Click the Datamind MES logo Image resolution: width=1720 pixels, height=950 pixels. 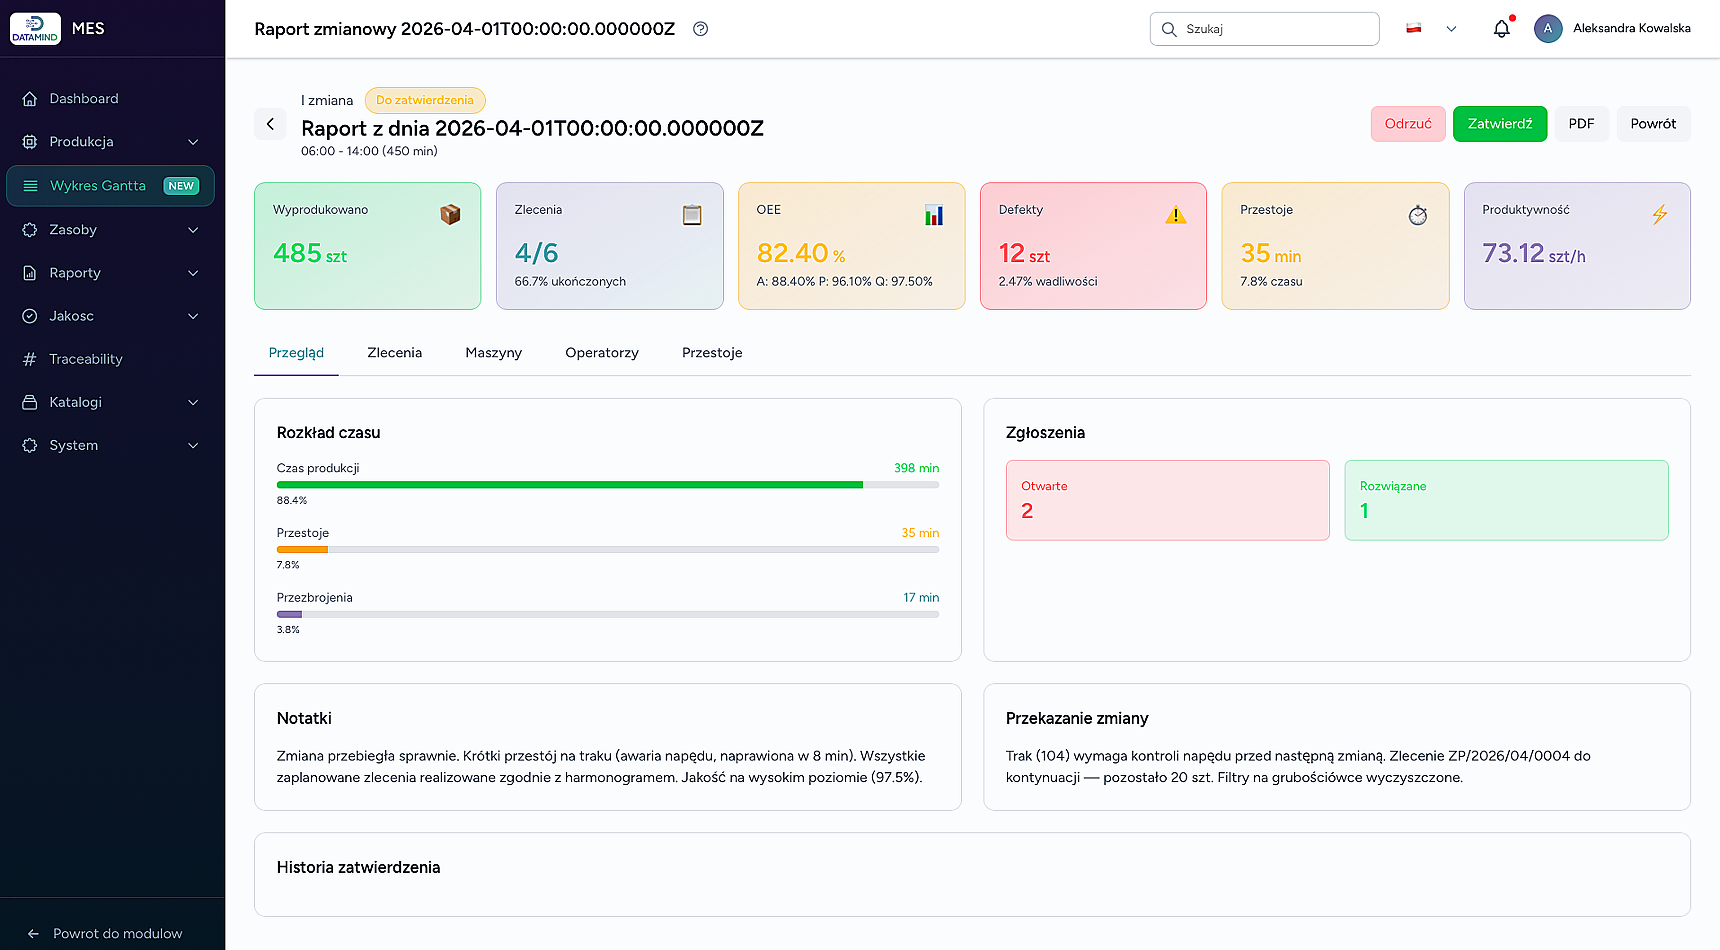[x=35, y=28]
